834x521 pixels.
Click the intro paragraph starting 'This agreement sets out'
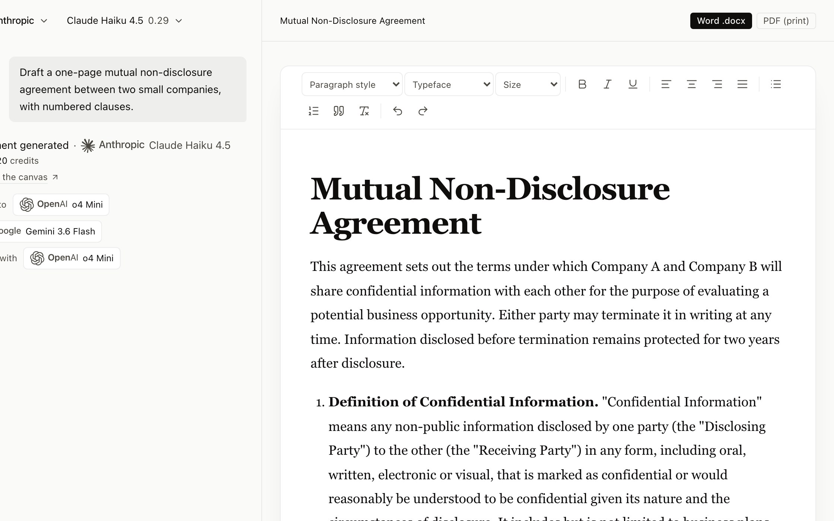546,315
